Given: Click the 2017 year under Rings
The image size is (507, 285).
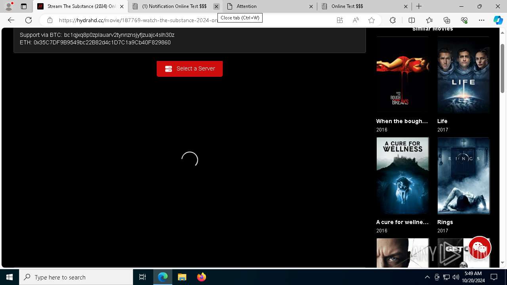Looking at the screenshot, I should [443, 231].
